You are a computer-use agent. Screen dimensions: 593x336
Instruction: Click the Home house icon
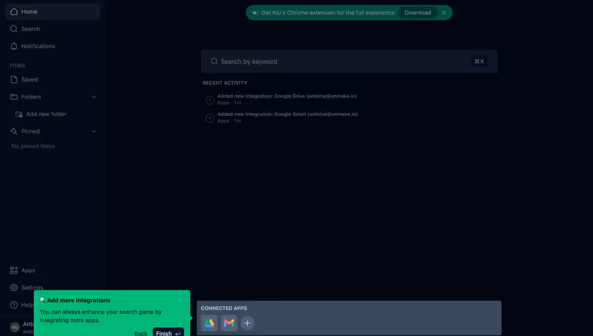pyautogui.click(x=14, y=12)
